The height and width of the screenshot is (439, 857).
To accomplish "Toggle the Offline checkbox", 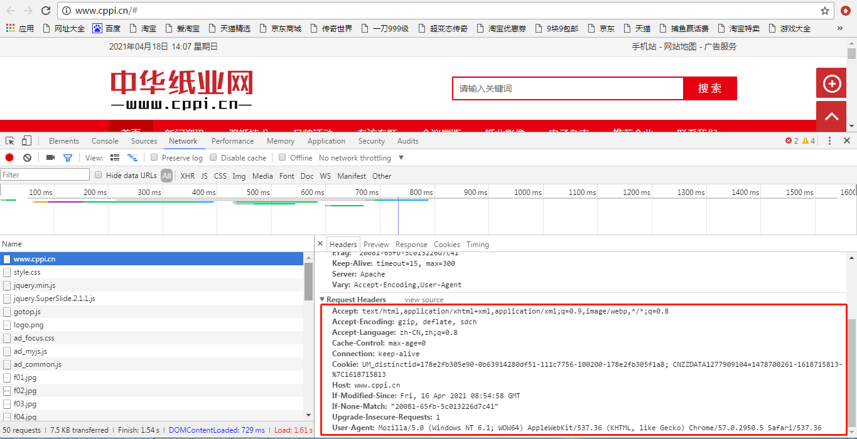I will [283, 157].
